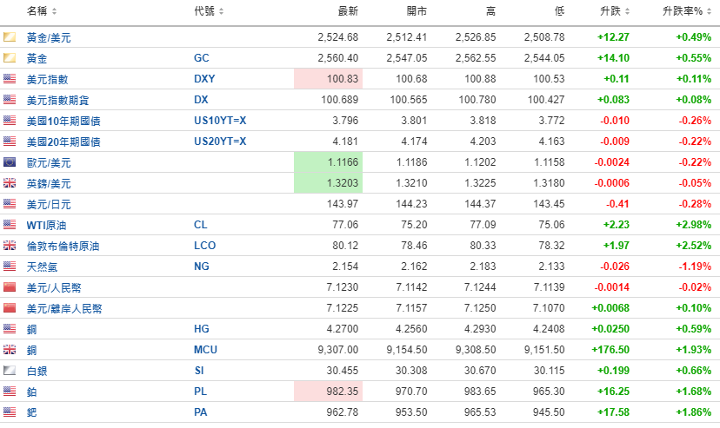Click the China flag beside 美元/離岸人民幣
Image resolution: width=720 pixels, height=428 pixels.
(x=10, y=308)
